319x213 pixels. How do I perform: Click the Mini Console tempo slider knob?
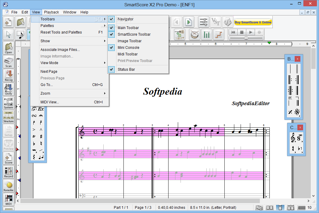(x=246, y=38)
